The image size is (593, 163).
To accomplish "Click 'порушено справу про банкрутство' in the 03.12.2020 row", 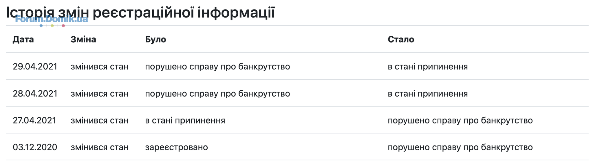I will pyautogui.click(x=460, y=147).
